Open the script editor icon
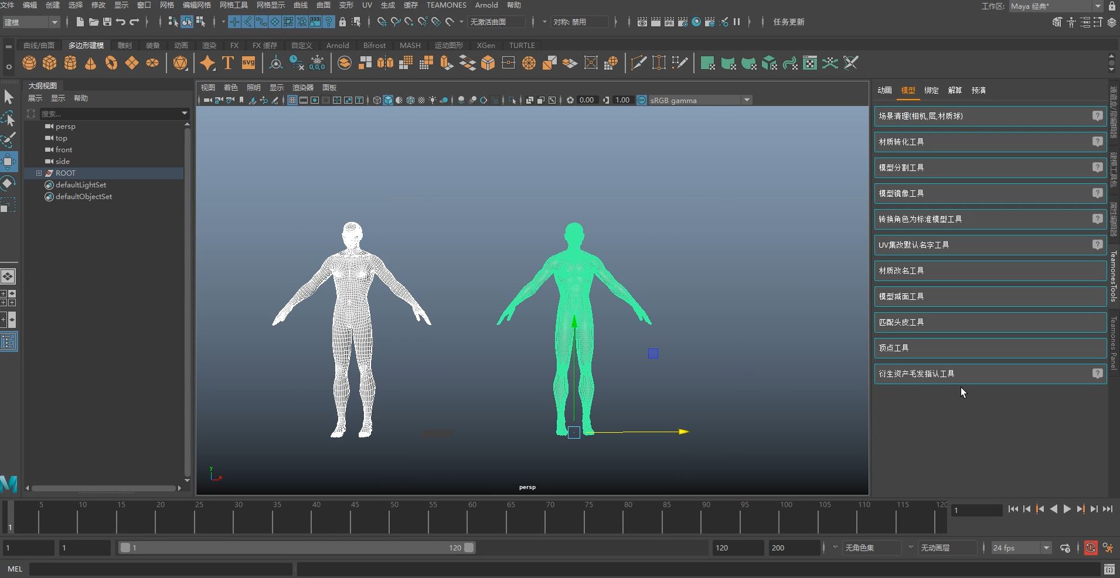Screen dimensions: 1120x578 click(1109, 569)
